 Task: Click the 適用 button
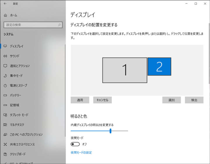pos(80,100)
